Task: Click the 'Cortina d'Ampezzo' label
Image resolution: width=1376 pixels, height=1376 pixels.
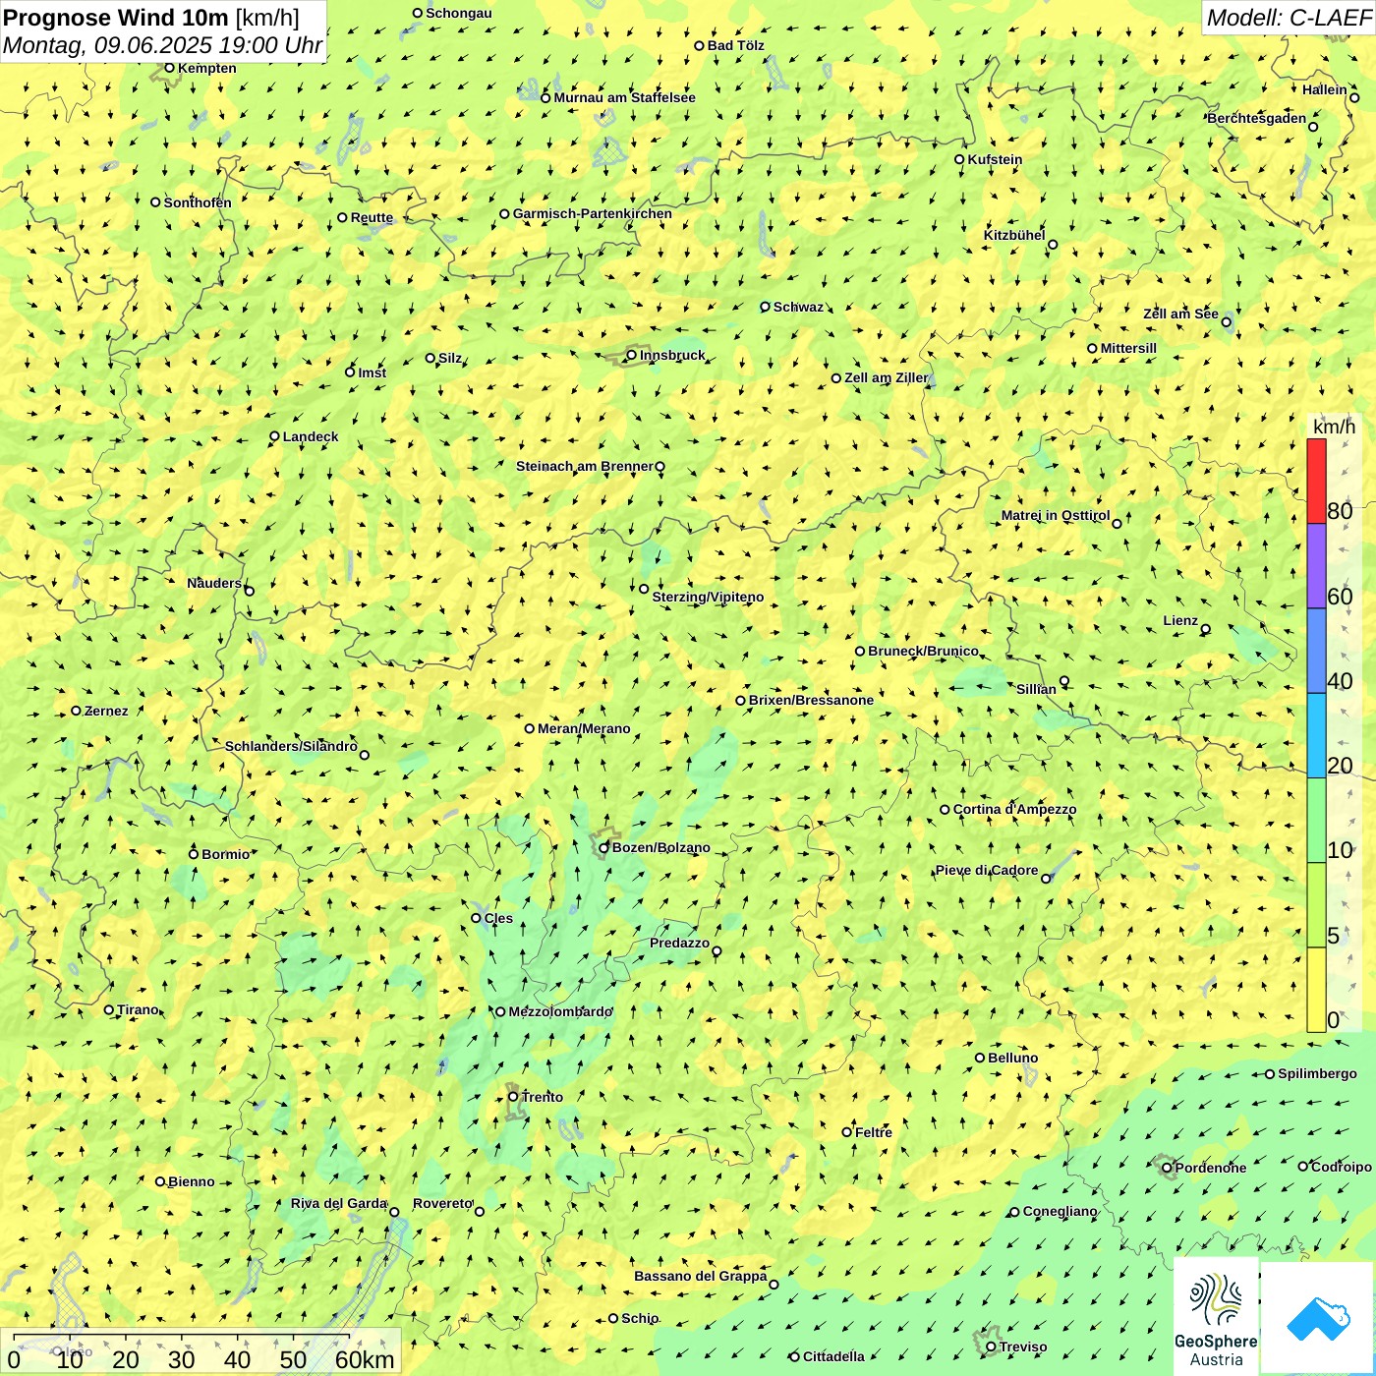Action: pyautogui.click(x=1014, y=809)
